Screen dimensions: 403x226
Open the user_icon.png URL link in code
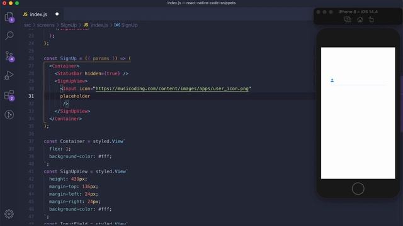tap(172, 89)
